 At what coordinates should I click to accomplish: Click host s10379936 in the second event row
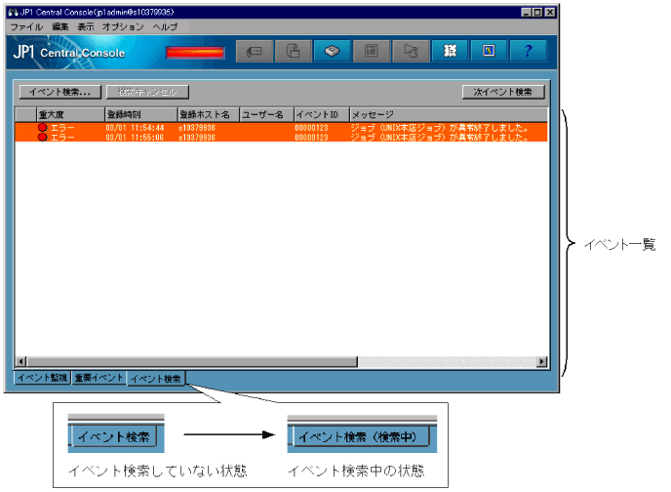pyautogui.click(x=197, y=137)
